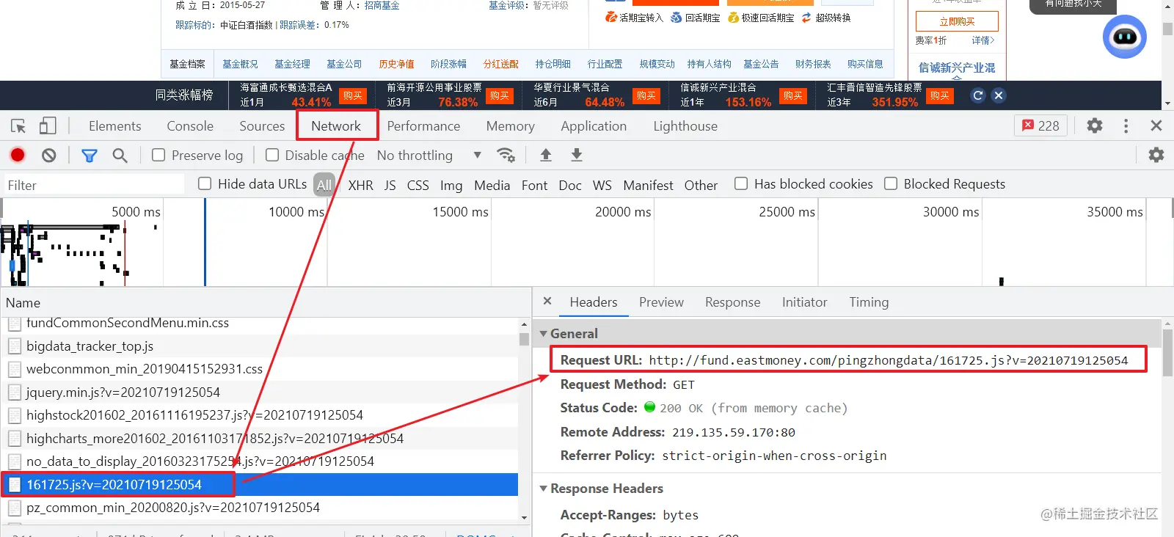The image size is (1174, 537).
Task: Stop recording network log with red button
Action: point(18,155)
